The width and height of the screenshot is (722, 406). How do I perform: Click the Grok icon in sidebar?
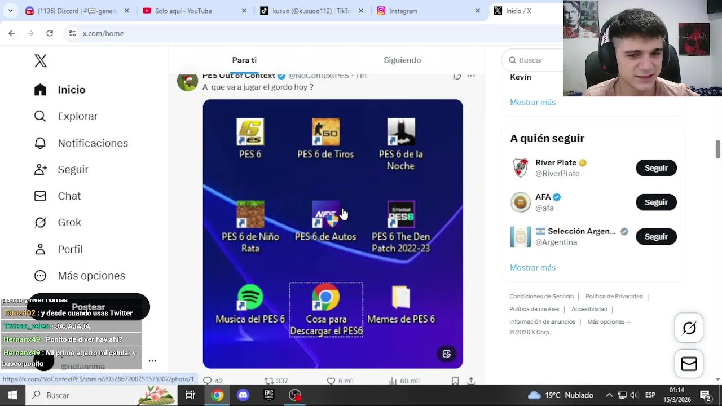[40, 223]
